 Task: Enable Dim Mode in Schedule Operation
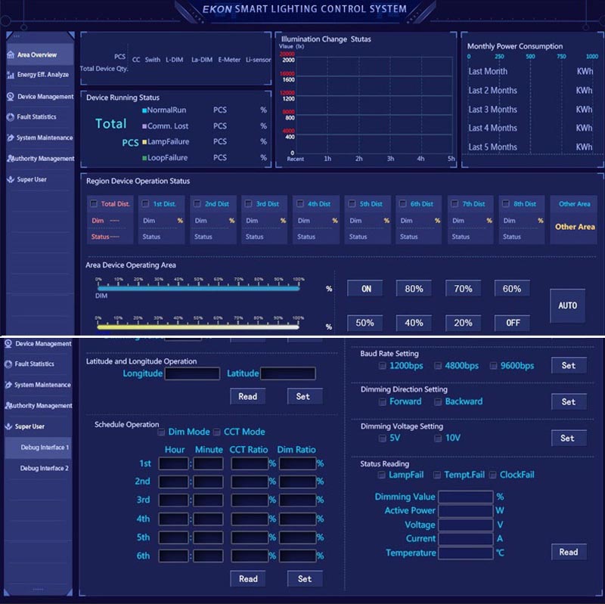pyautogui.click(x=163, y=432)
